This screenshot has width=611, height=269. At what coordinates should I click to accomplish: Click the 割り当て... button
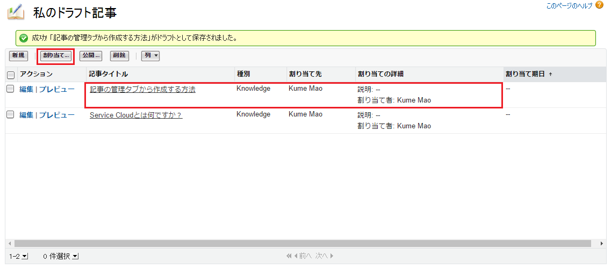[x=56, y=55]
